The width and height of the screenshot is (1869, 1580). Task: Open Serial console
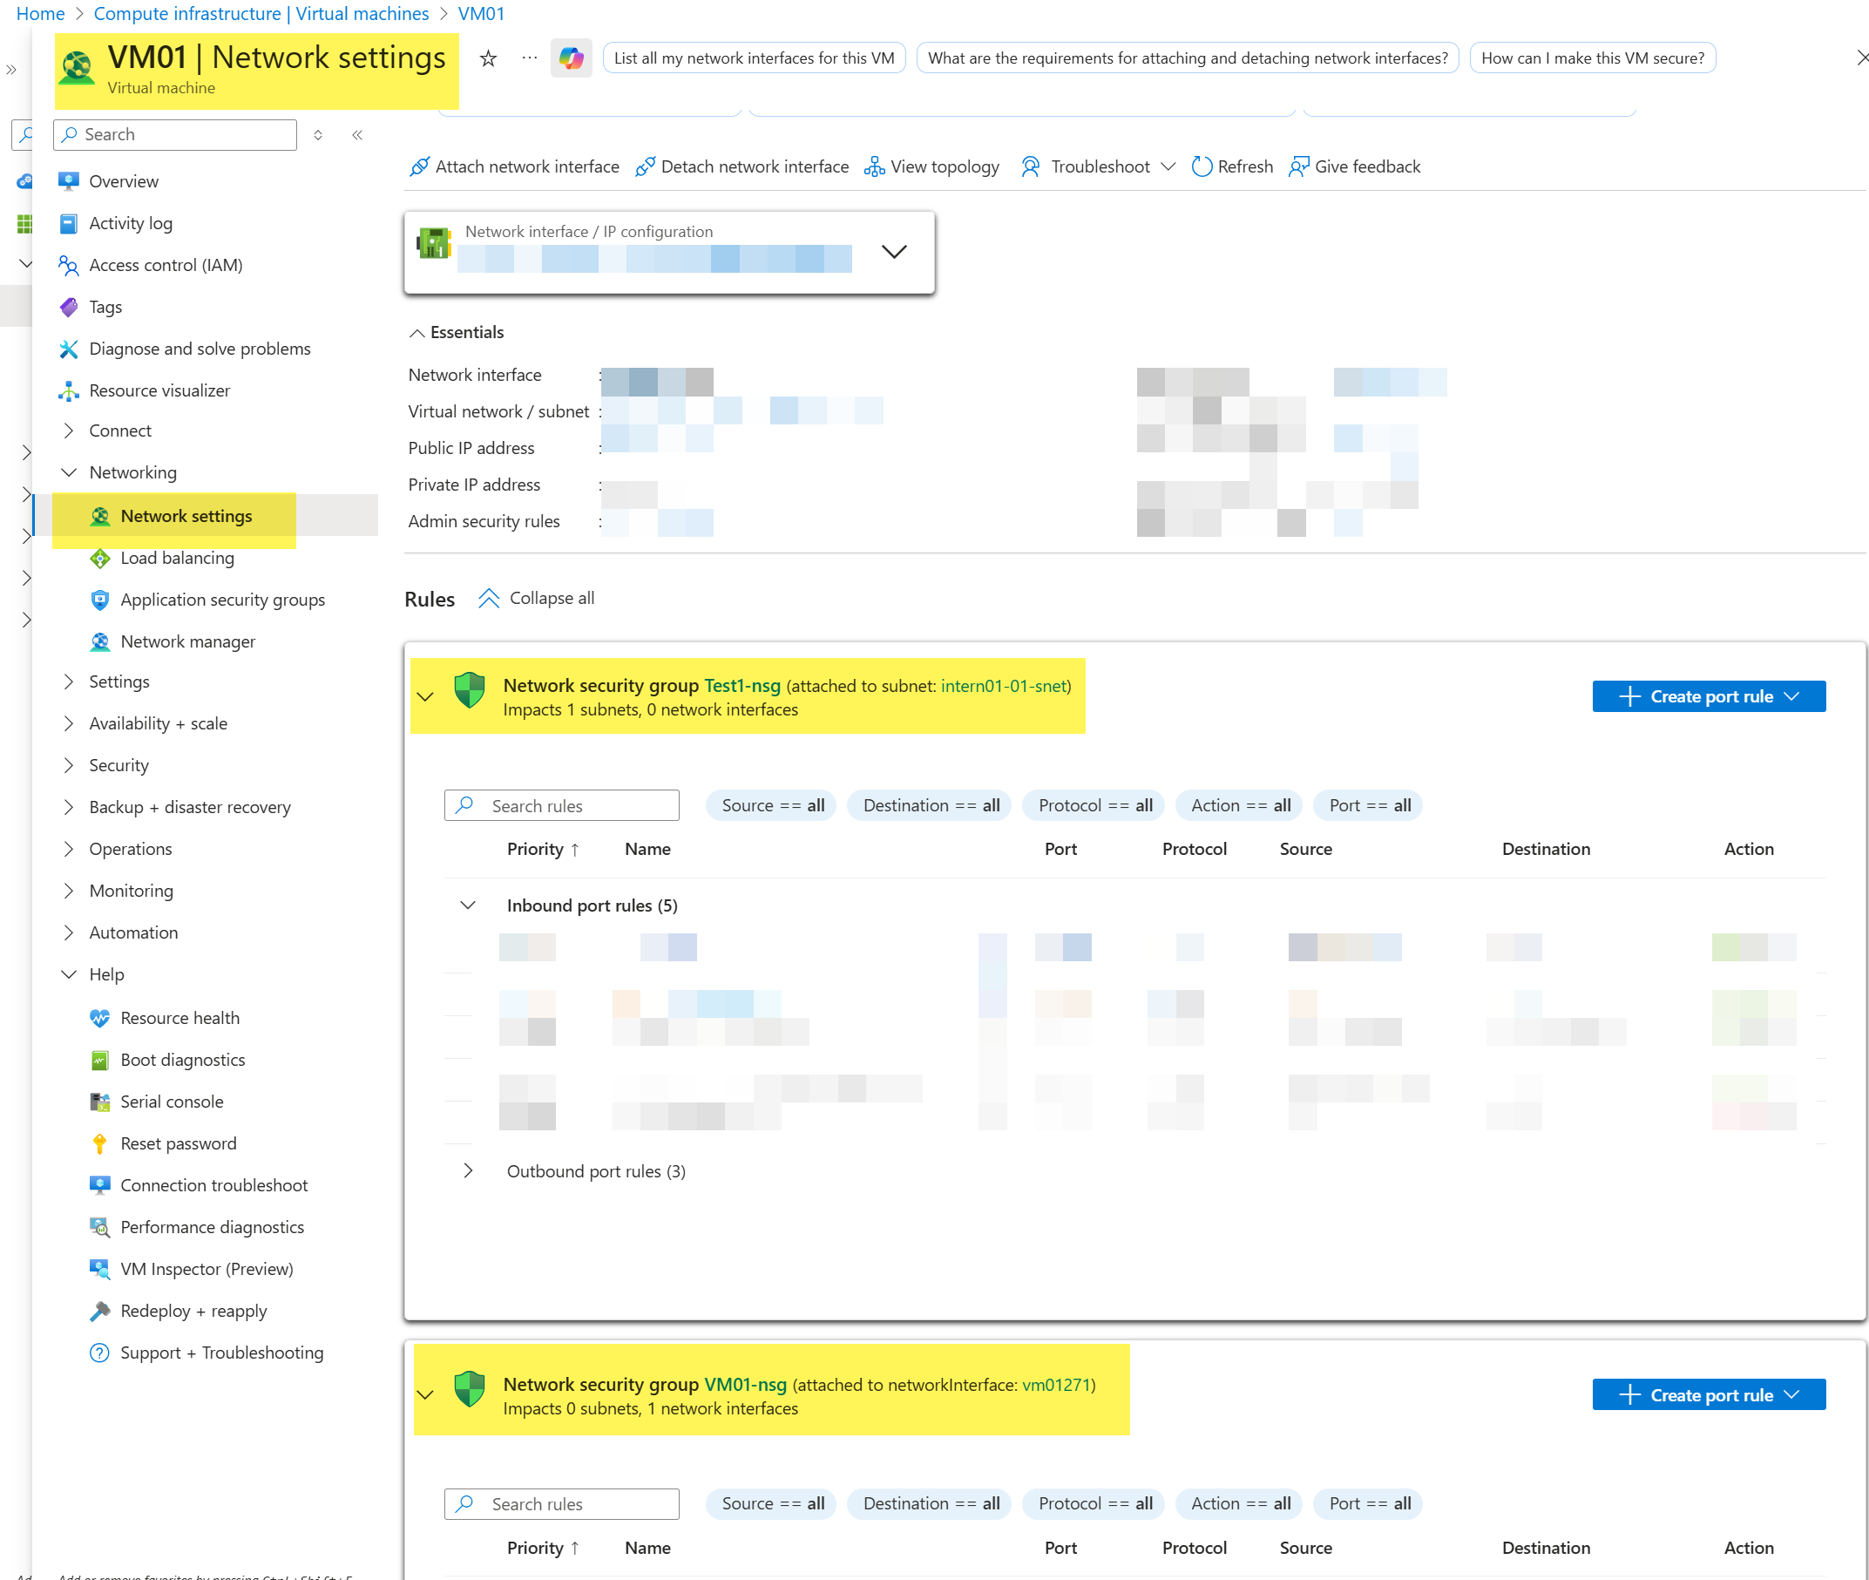coord(172,1102)
